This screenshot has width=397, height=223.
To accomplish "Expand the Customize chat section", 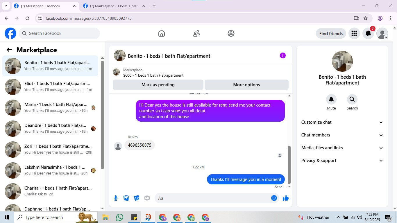I will pyautogui.click(x=342, y=122).
